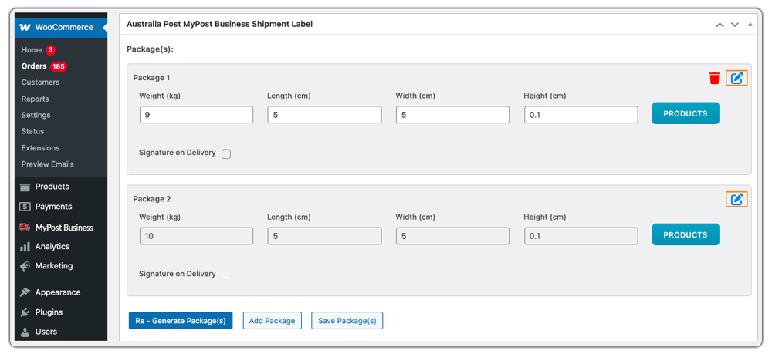Toggle Signature on Delivery for Package 2
The image size is (772, 354).
coord(226,275)
